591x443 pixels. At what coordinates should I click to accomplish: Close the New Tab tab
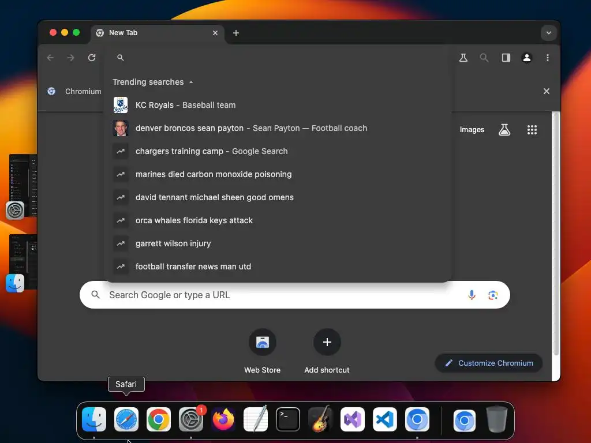click(x=215, y=33)
